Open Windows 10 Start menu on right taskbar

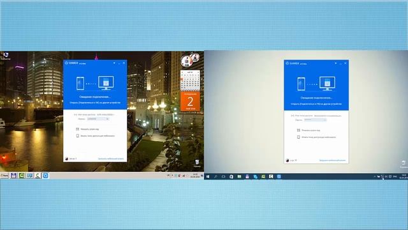coord(208,177)
